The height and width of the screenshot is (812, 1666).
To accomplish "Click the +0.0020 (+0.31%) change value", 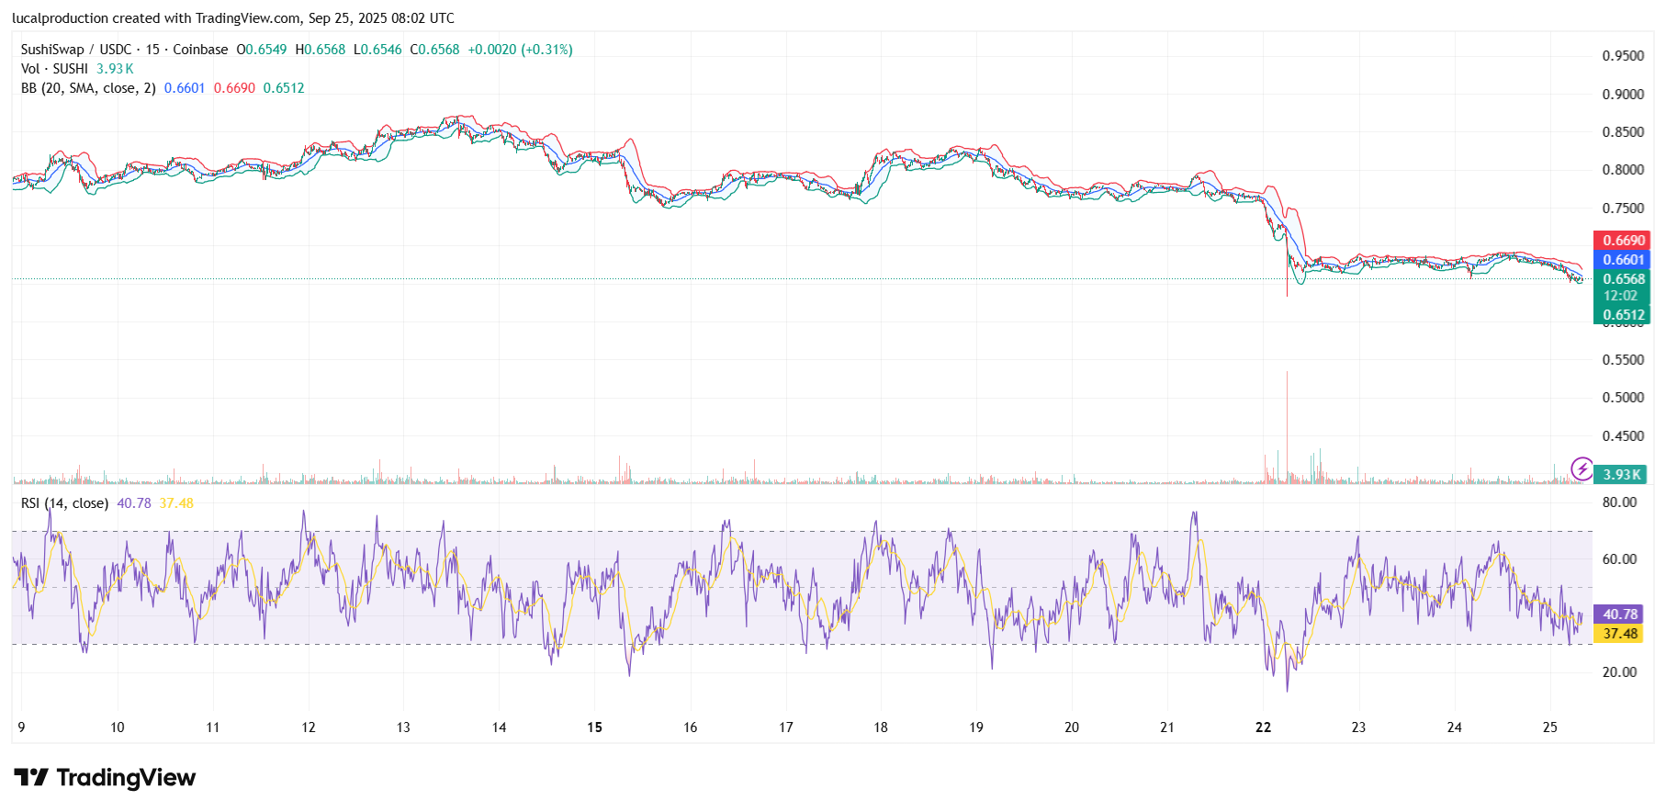I will pyautogui.click(x=520, y=50).
